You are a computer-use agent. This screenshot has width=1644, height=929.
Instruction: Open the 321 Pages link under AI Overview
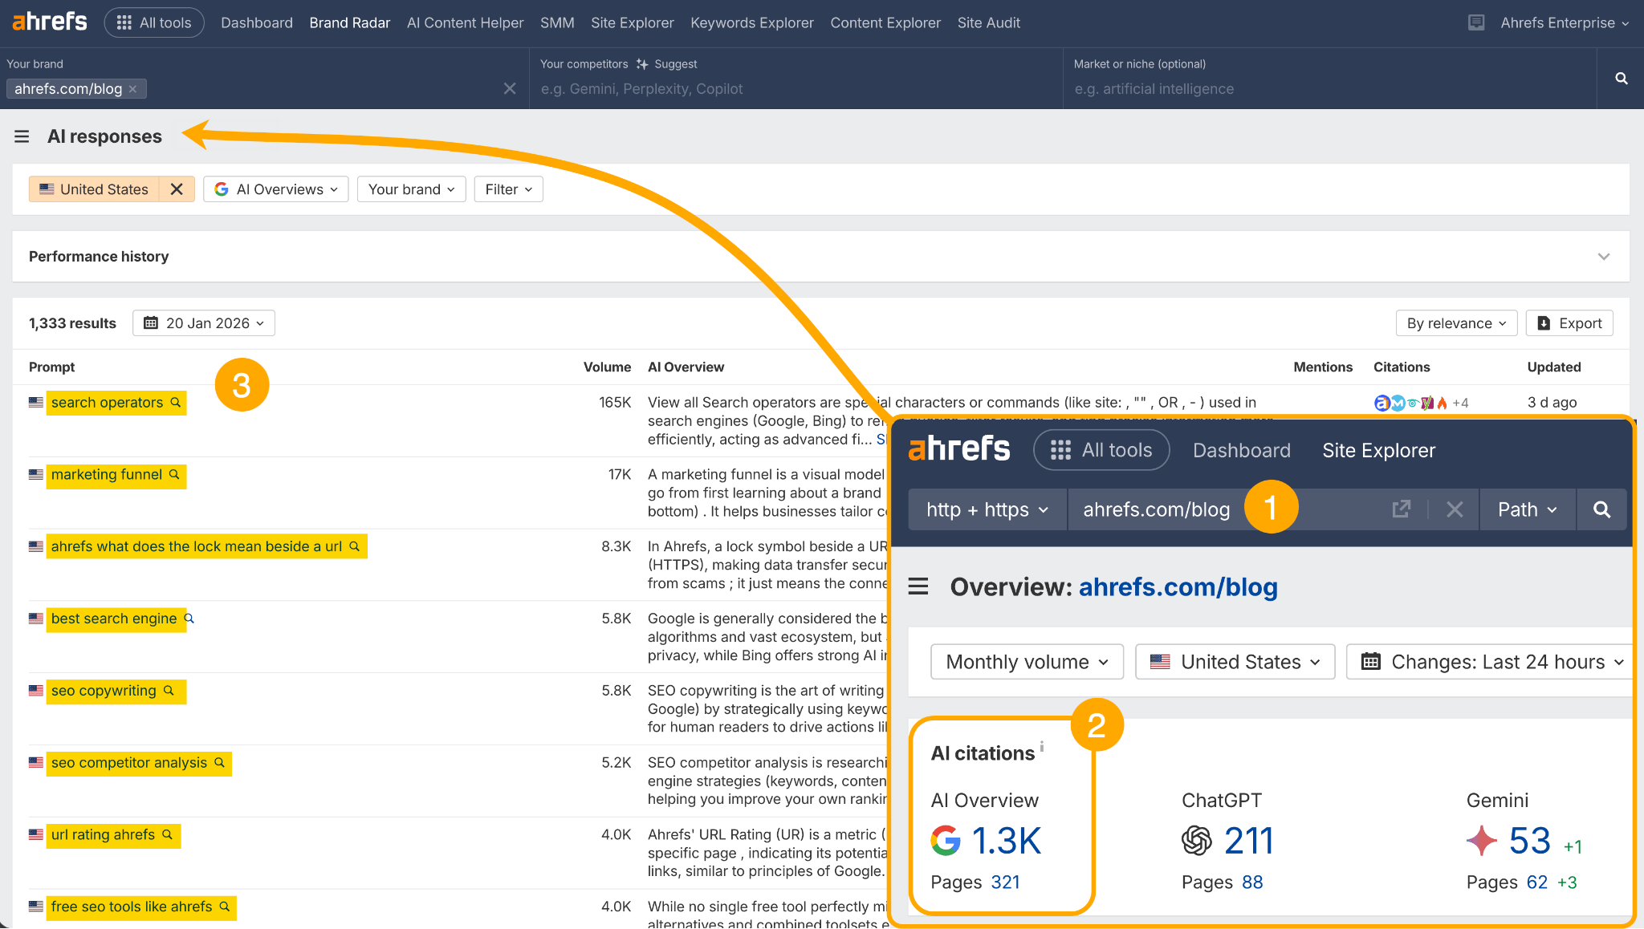(1005, 882)
